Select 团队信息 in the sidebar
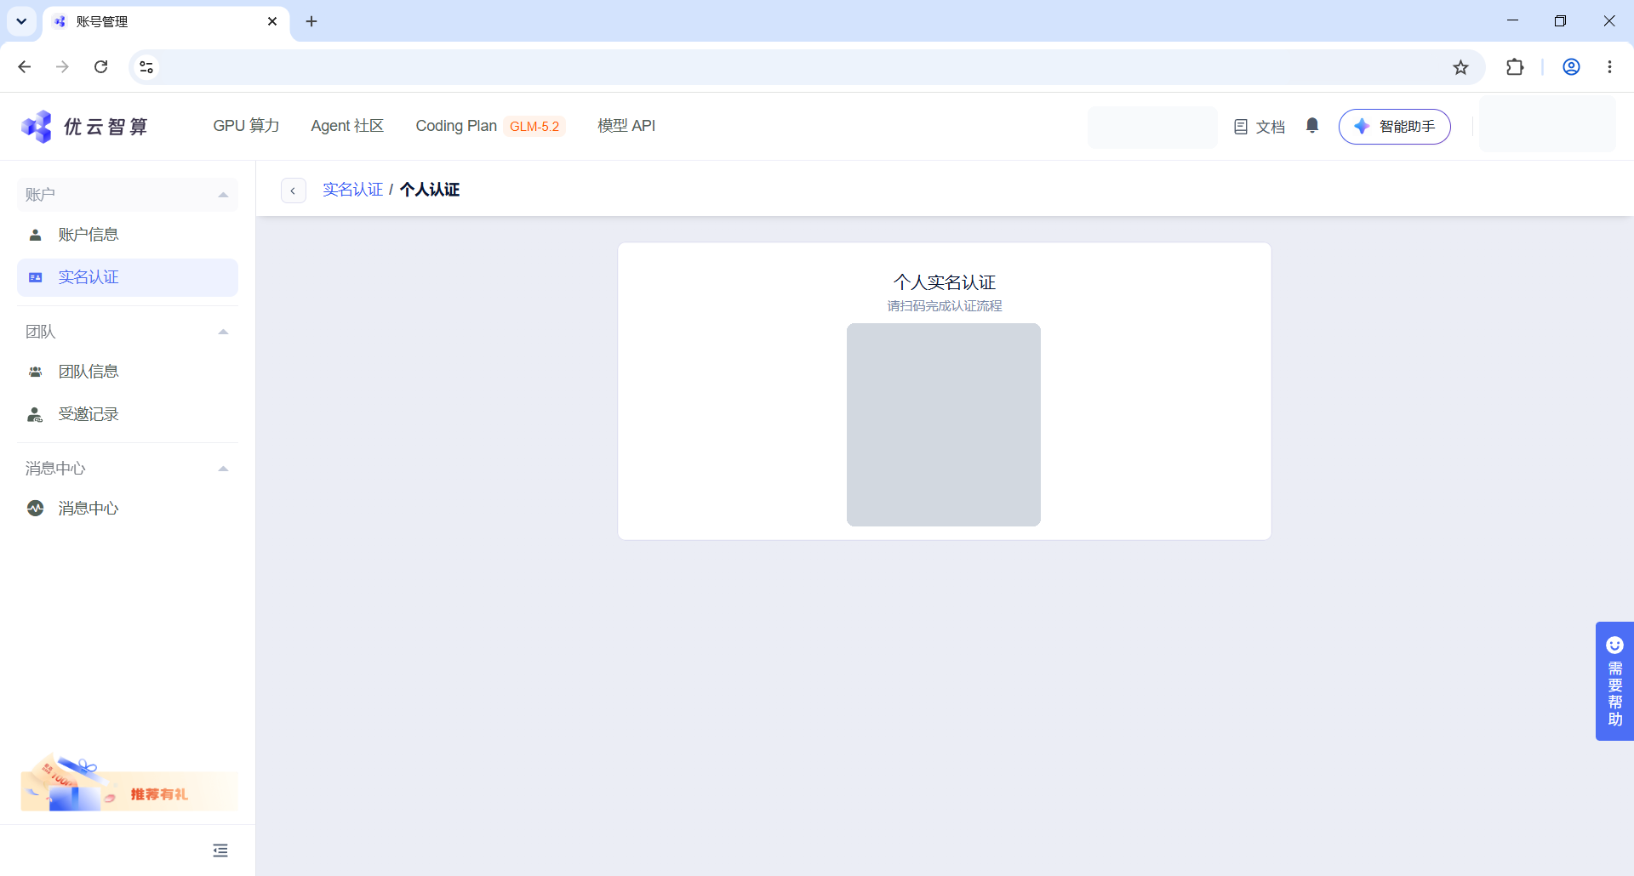1634x876 pixels. tap(128, 372)
